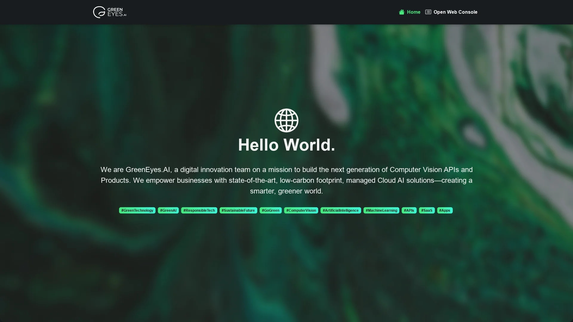The width and height of the screenshot is (573, 322).
Task: Click the #MachineLearning badge
Action: pos(381,210)
